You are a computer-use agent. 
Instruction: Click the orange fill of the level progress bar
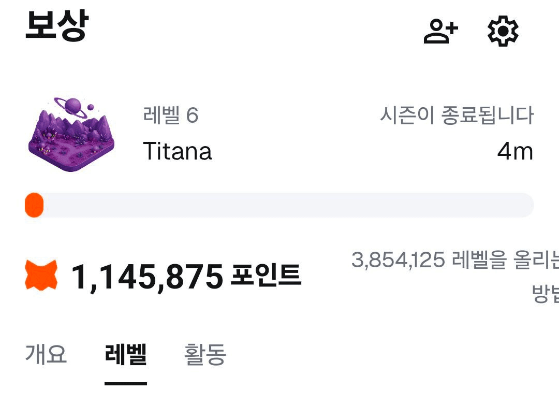tap(34, 205)
